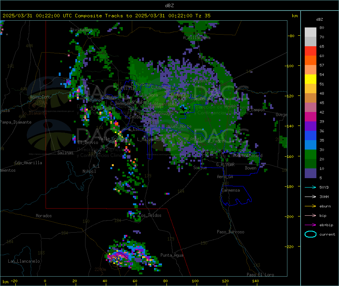The image size is (339, 286).
Task: Click the eb+bip magenta arrow legend icon
Action: (310, 225)
